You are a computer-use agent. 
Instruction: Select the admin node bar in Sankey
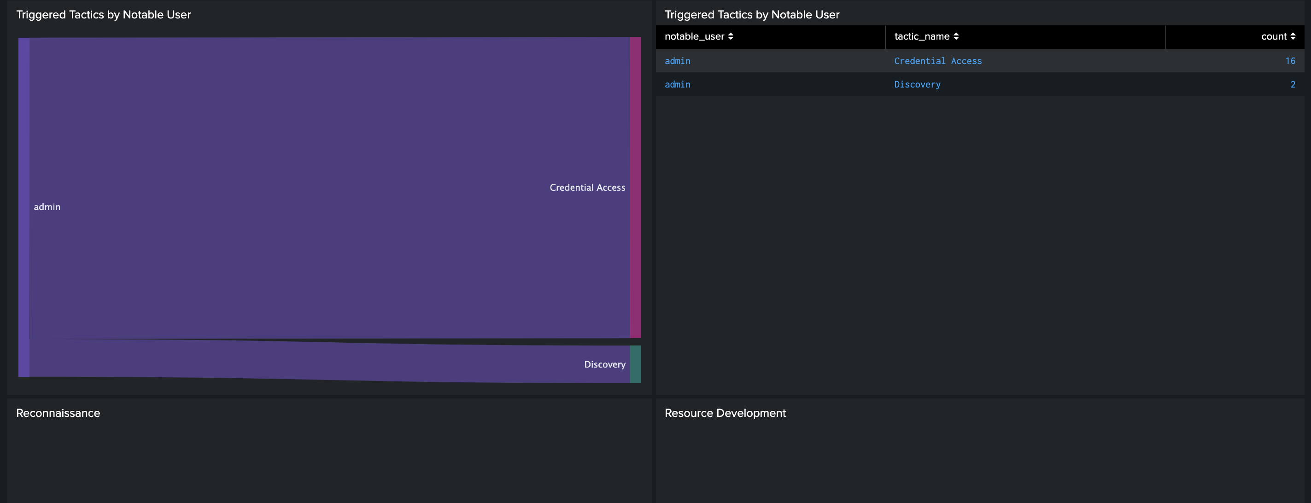pos(24,207)
